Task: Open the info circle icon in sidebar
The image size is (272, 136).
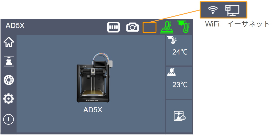Action: tap(9, 119)
